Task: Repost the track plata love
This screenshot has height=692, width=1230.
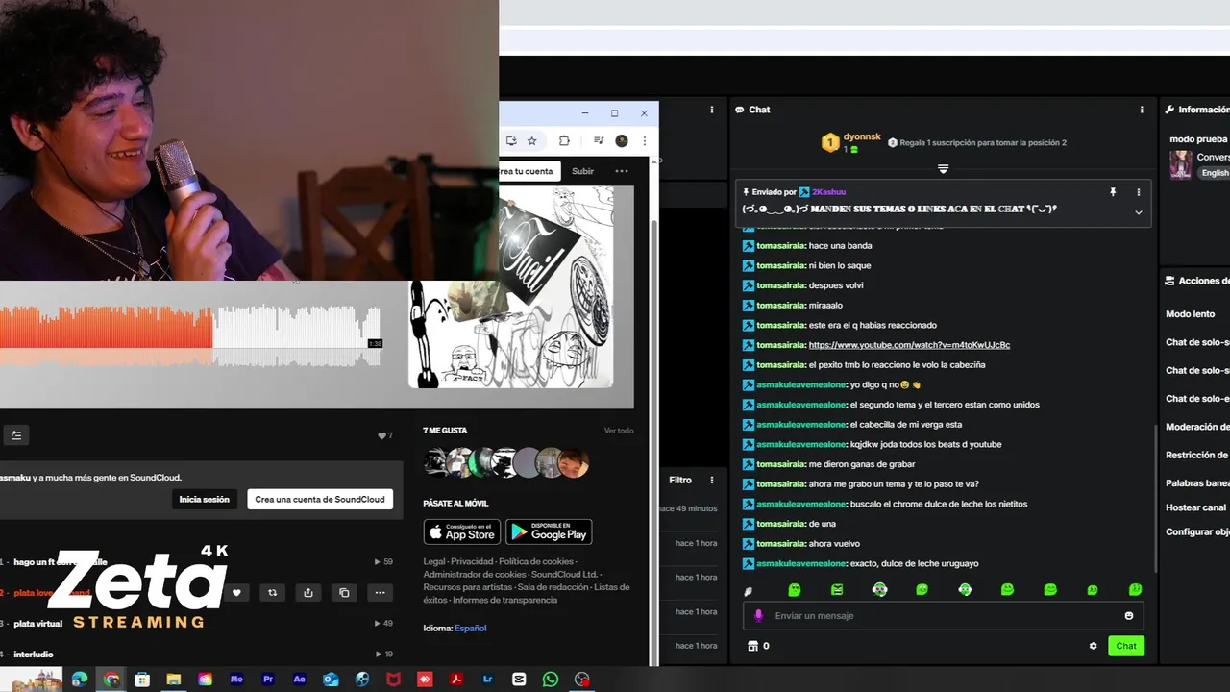Action: [273, 593]
